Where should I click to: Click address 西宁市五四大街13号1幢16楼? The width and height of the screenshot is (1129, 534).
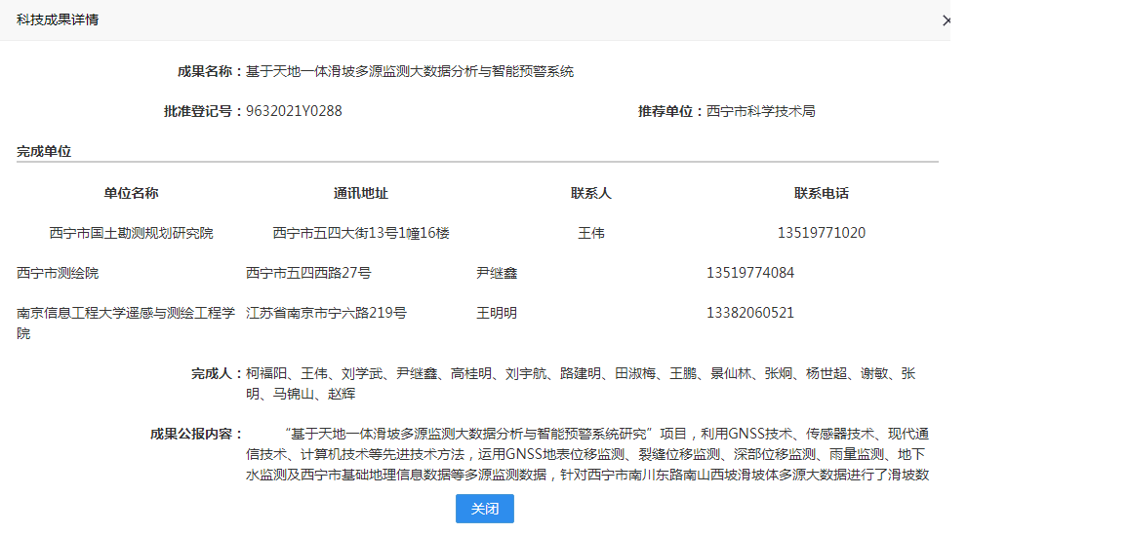[x=361, y=233]
